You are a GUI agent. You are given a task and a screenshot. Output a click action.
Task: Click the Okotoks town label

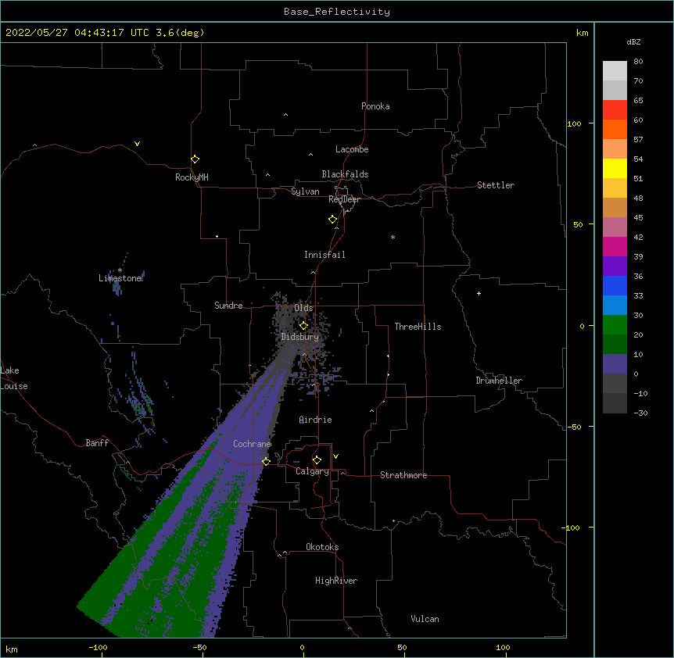click(x=322, y=547)
